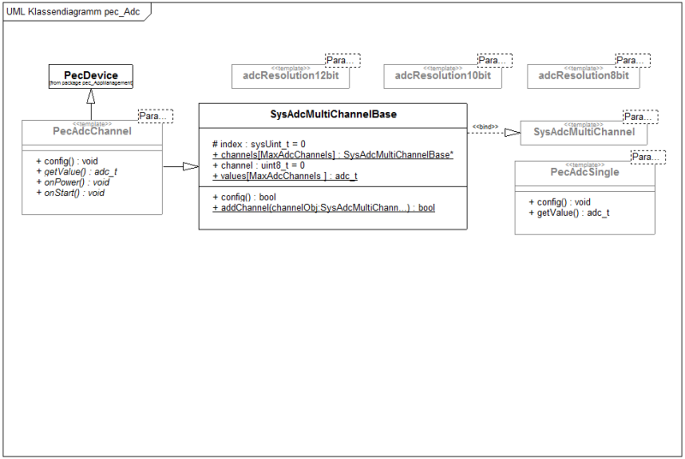Select the Para box on PecAdcSingle
685x459 pixels.
pyautogui.click(x=649, y=158)
